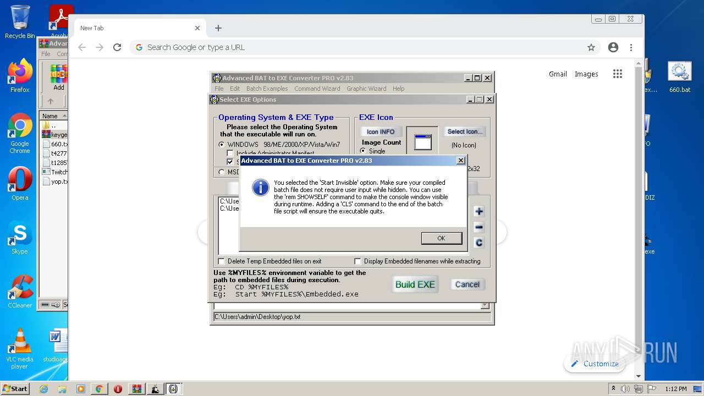Close the New Tab tab

coord(197,28)
